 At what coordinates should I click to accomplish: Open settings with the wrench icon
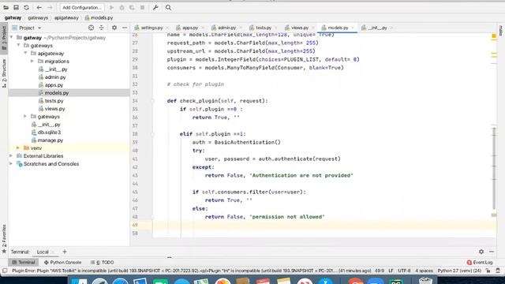pyautogui.click(x=155, y=7)
